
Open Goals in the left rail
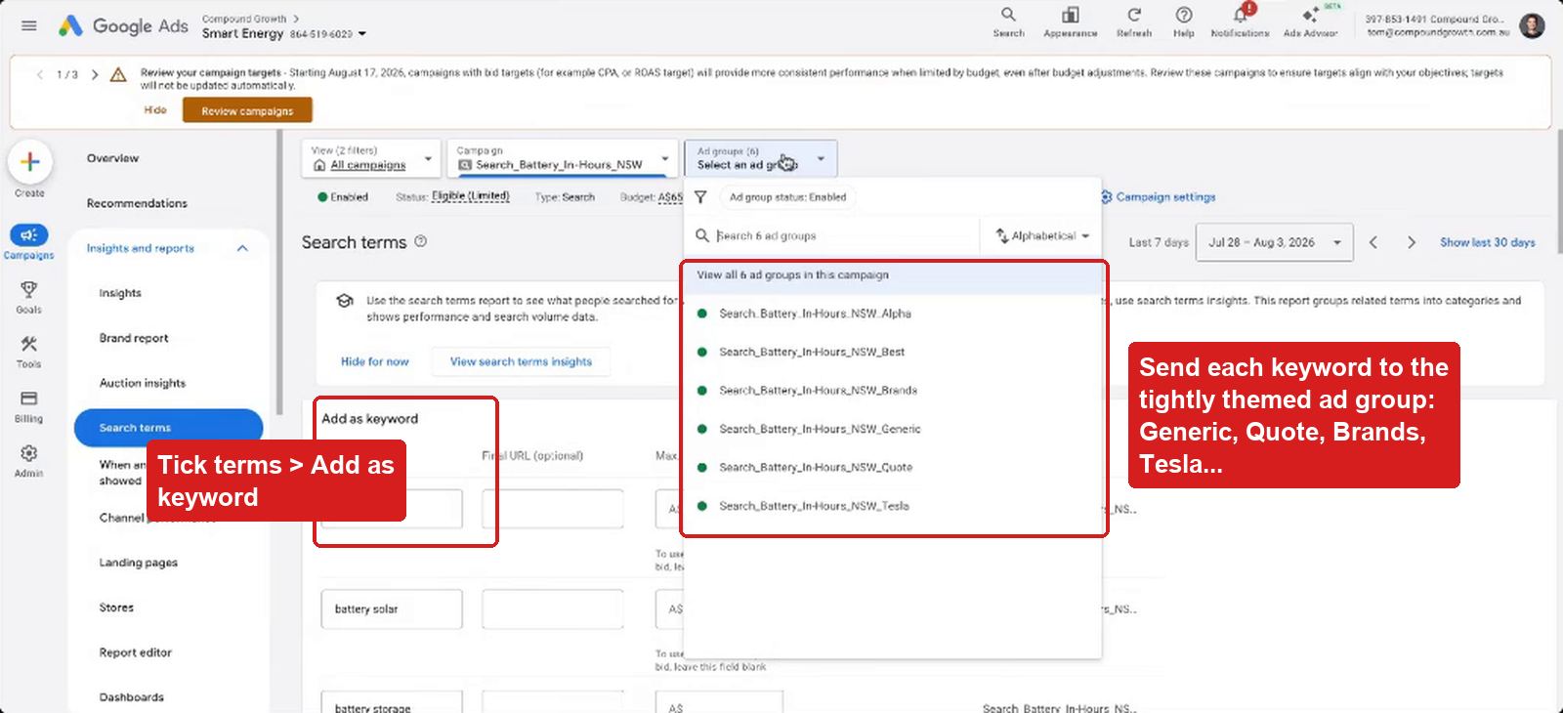point(29,297)
